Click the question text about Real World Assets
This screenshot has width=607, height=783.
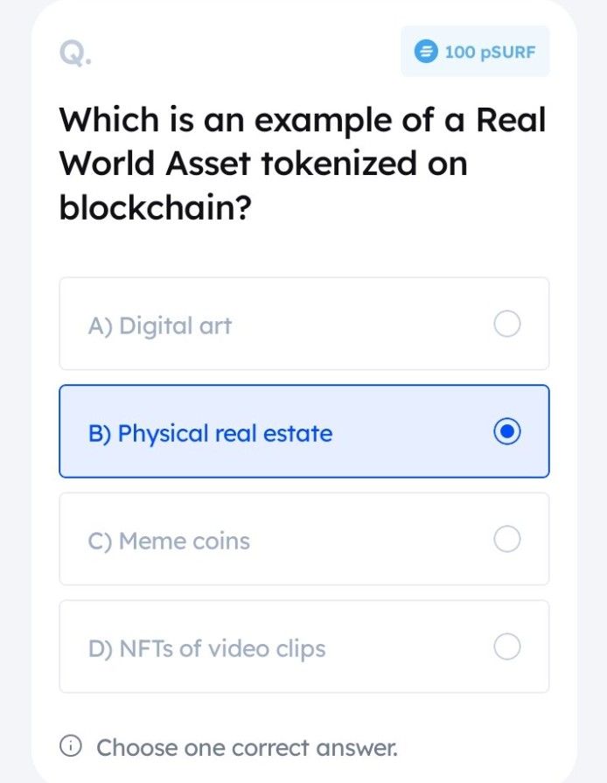[x=302, y=163]
